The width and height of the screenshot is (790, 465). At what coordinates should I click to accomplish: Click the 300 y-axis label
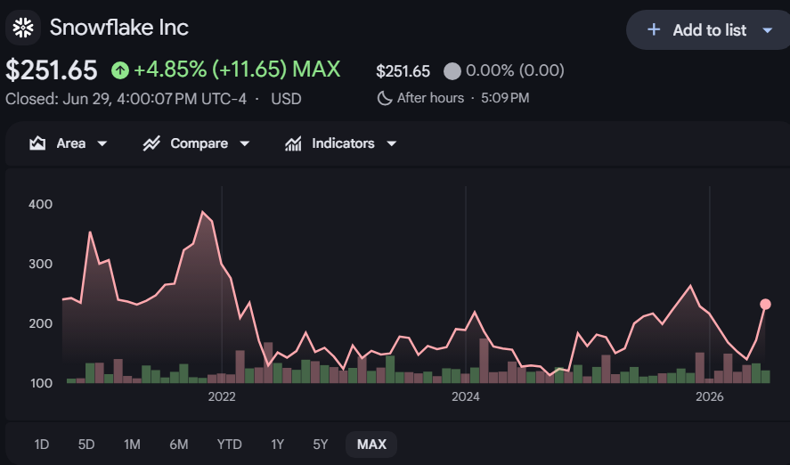[40, 264]
